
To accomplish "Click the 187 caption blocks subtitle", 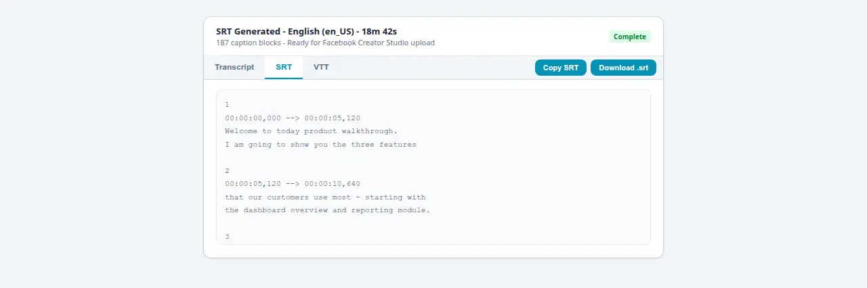I will [325, 43].
